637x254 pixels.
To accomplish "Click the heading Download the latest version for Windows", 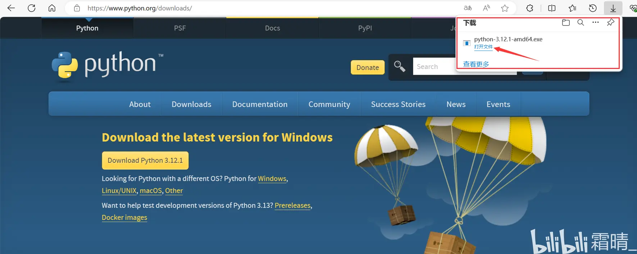I will coord(217,137).
